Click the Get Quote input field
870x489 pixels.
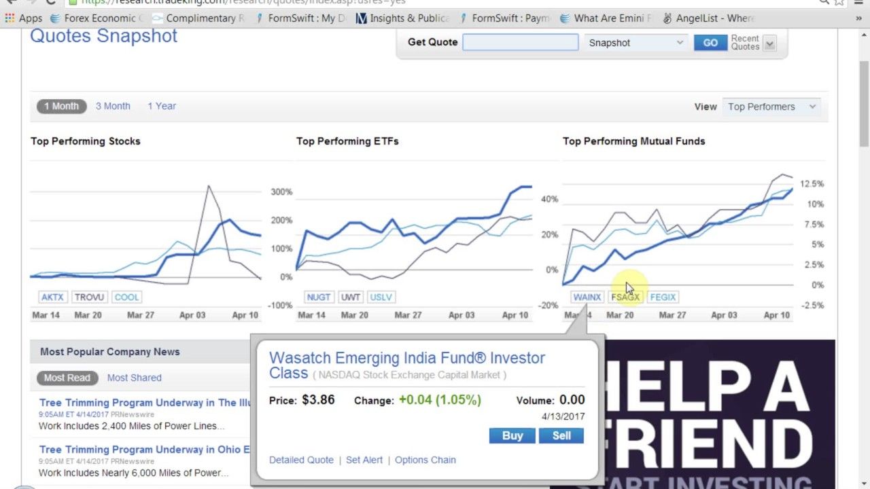click(521, 42)
